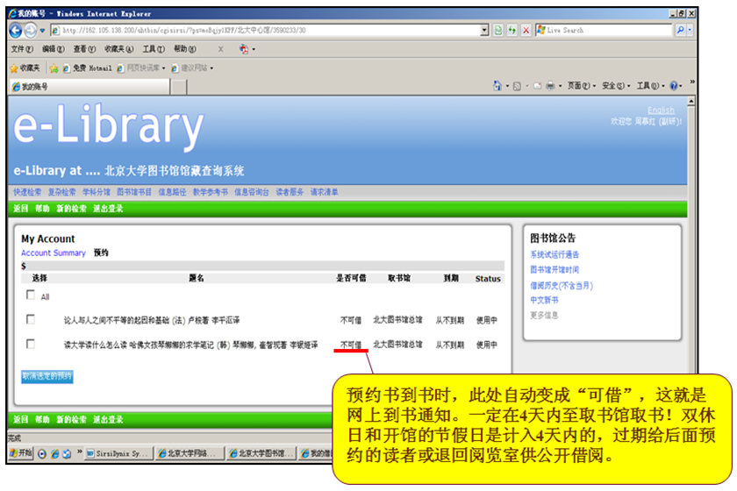Viewport: 737px width, 491px height.
Task: Click the English language link
Action: click(661, 110)
